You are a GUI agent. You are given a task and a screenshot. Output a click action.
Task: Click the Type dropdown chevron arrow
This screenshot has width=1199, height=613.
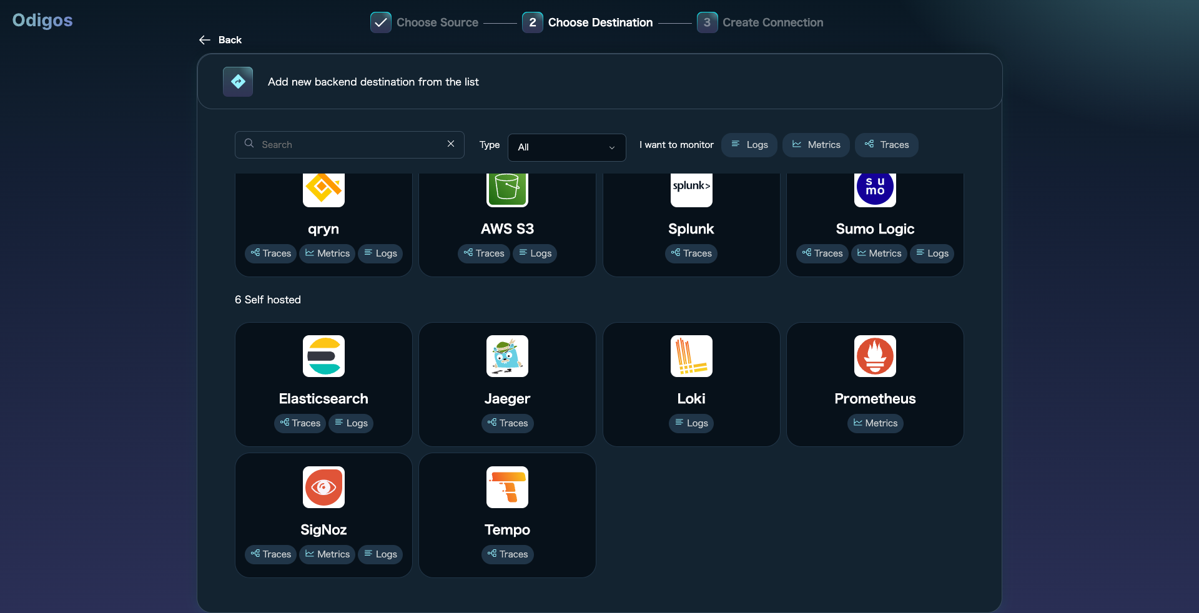[x=612, y=148]
